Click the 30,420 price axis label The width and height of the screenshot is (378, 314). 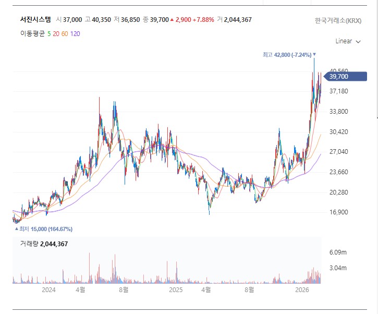pos(339,131)
